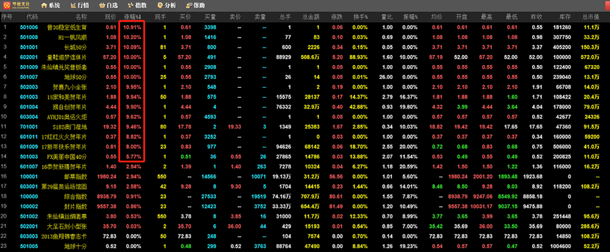
Task: Click the 代码 column header
Action: click(x=32, y=17)
